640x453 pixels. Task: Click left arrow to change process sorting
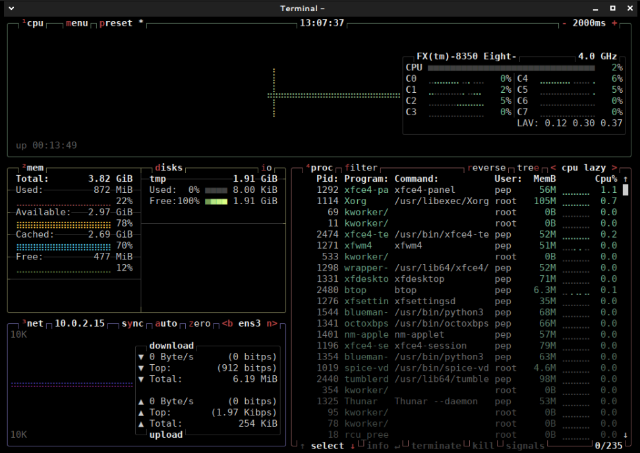click(x=553, y=168)
